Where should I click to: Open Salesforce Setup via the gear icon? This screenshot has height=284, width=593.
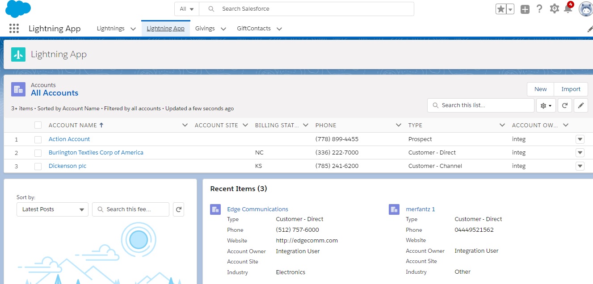click(x=554, y=8)
